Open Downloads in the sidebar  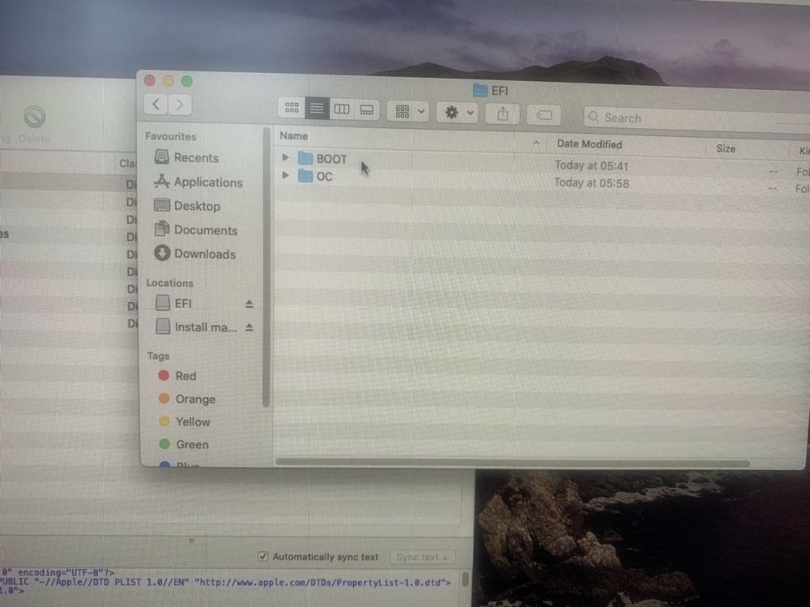[x=195, y=254]
